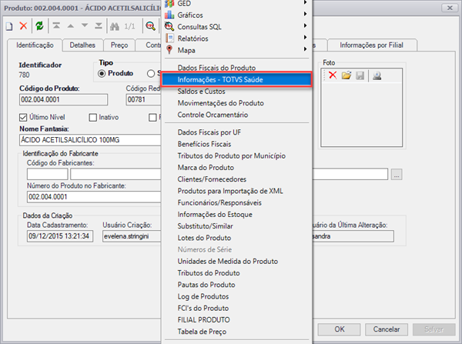The height and width of the screenshot is (344, 462).
Task: Click the Consultas SQL magnifier icon
Action: (169, 26)
